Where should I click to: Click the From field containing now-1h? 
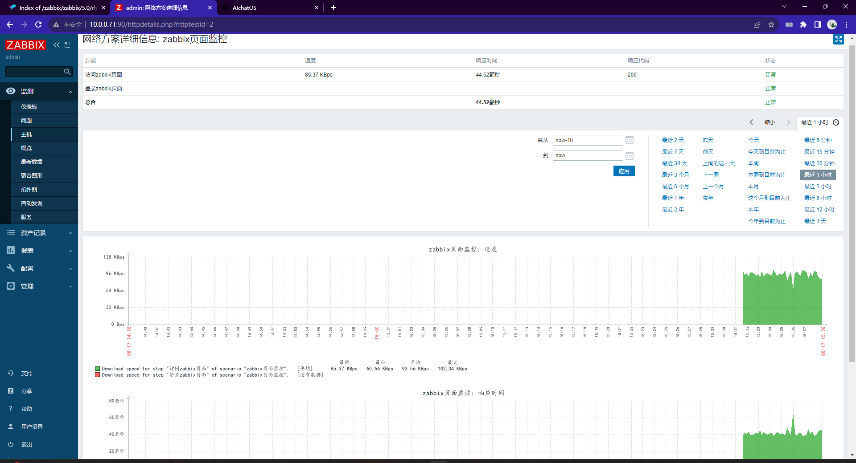pyautogui.click(x=588, y=140)
